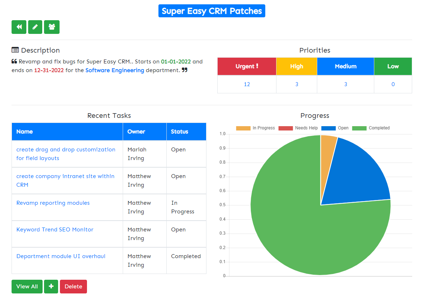Open 'create company intranet site within CRM'
Image resolution: width=423 pixels, height=301 pixels.
65,181
